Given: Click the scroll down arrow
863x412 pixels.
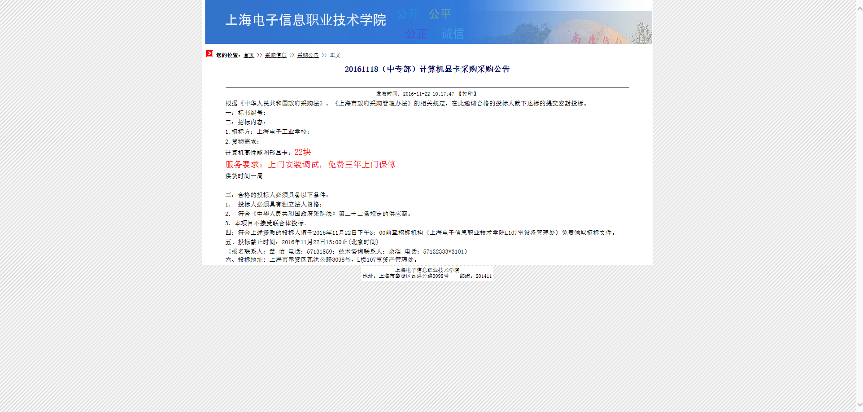Looking at the screenshot, I should coord(859,404).
